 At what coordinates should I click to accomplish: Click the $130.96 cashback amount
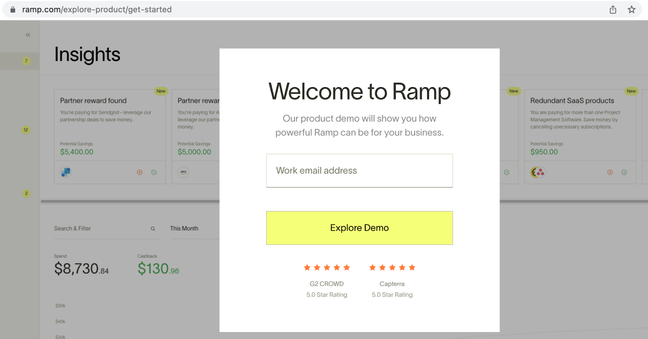pos(158,269)
